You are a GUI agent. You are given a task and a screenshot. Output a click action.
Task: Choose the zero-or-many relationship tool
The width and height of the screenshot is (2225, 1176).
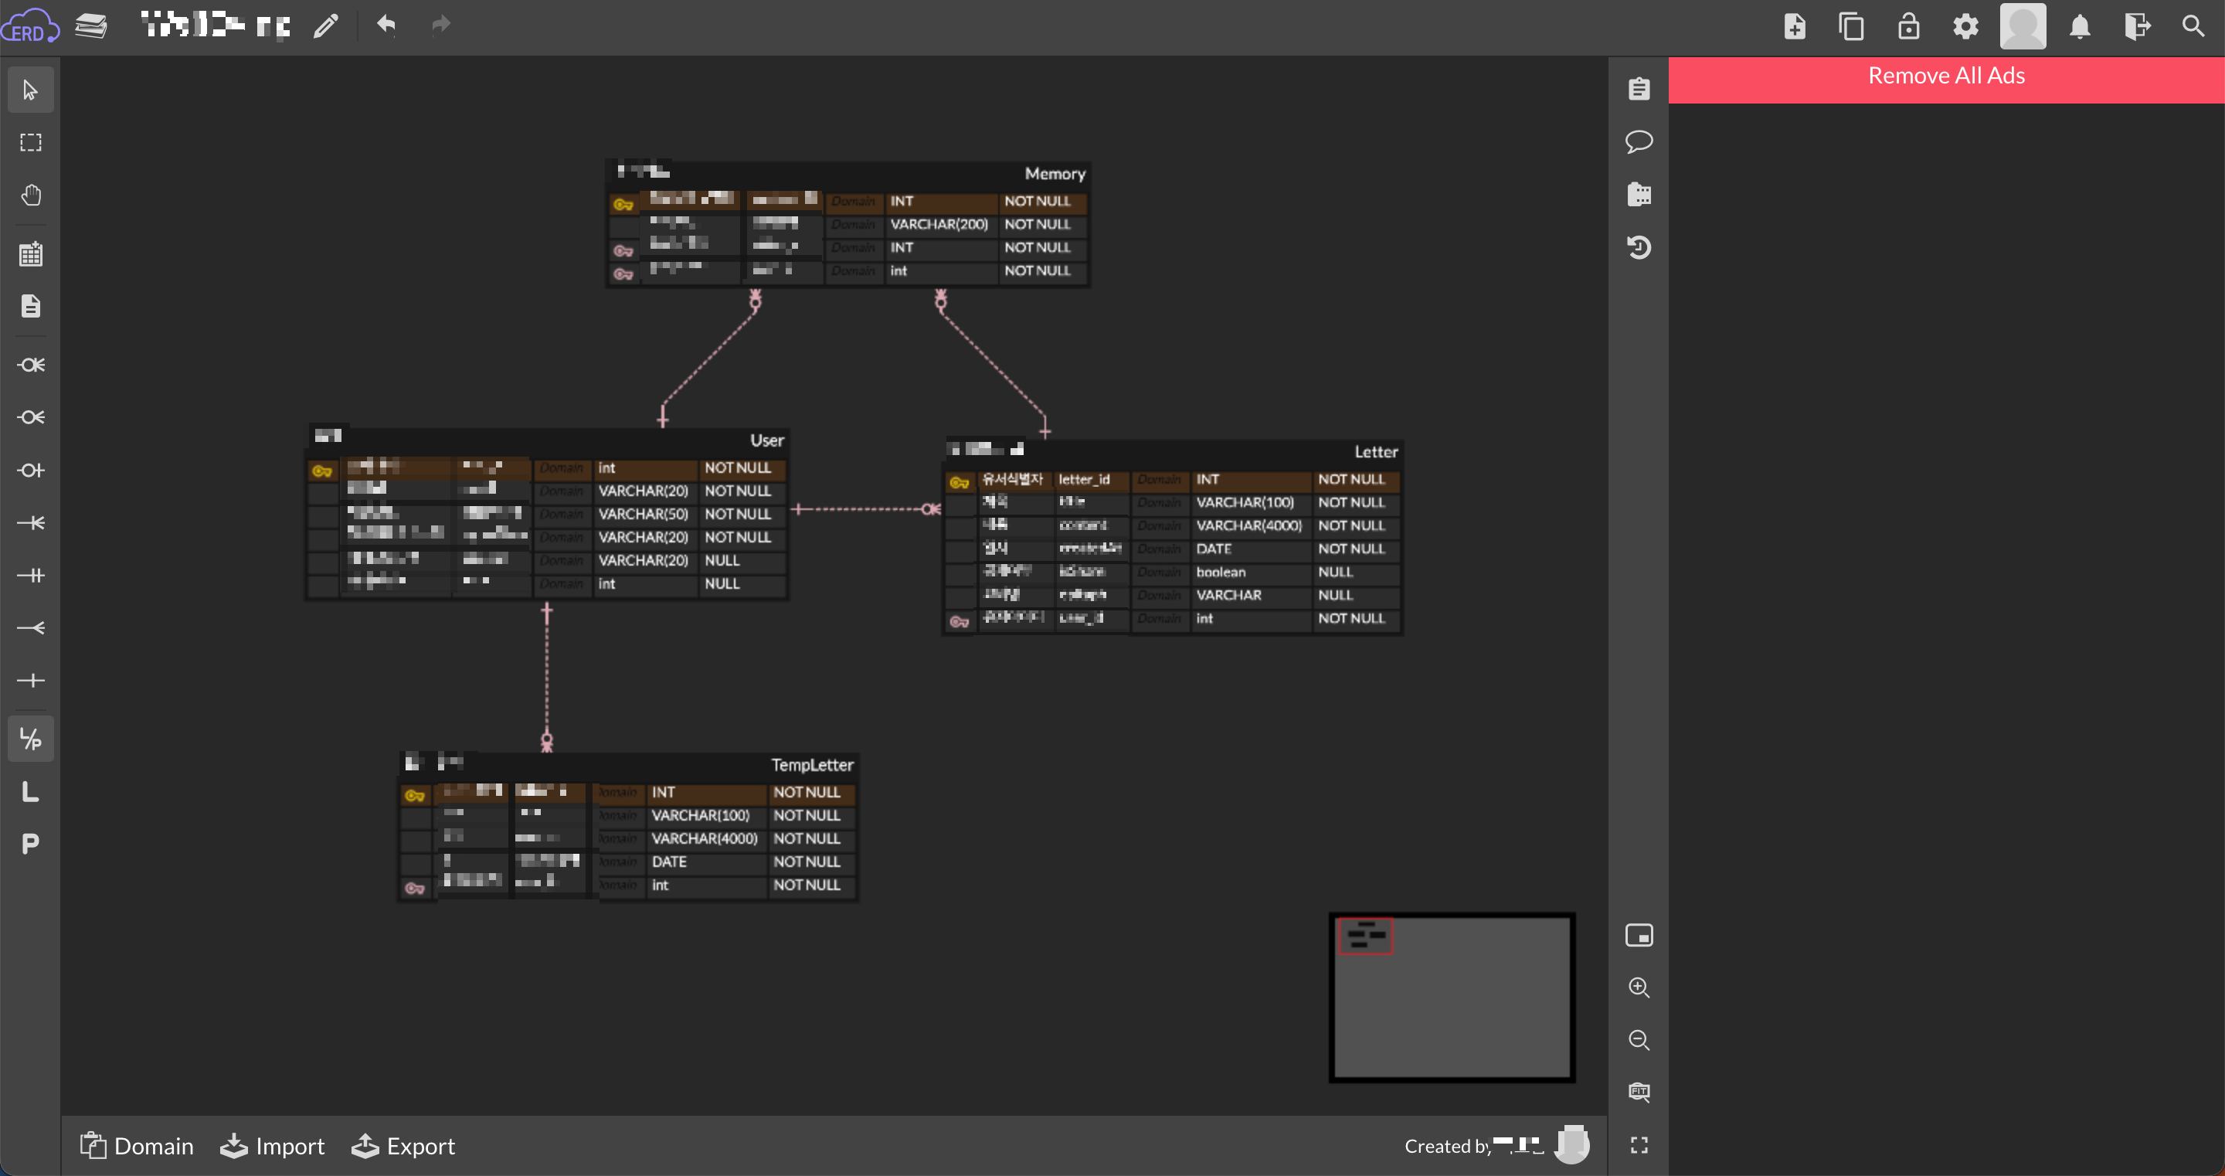[x=30, y=417]
